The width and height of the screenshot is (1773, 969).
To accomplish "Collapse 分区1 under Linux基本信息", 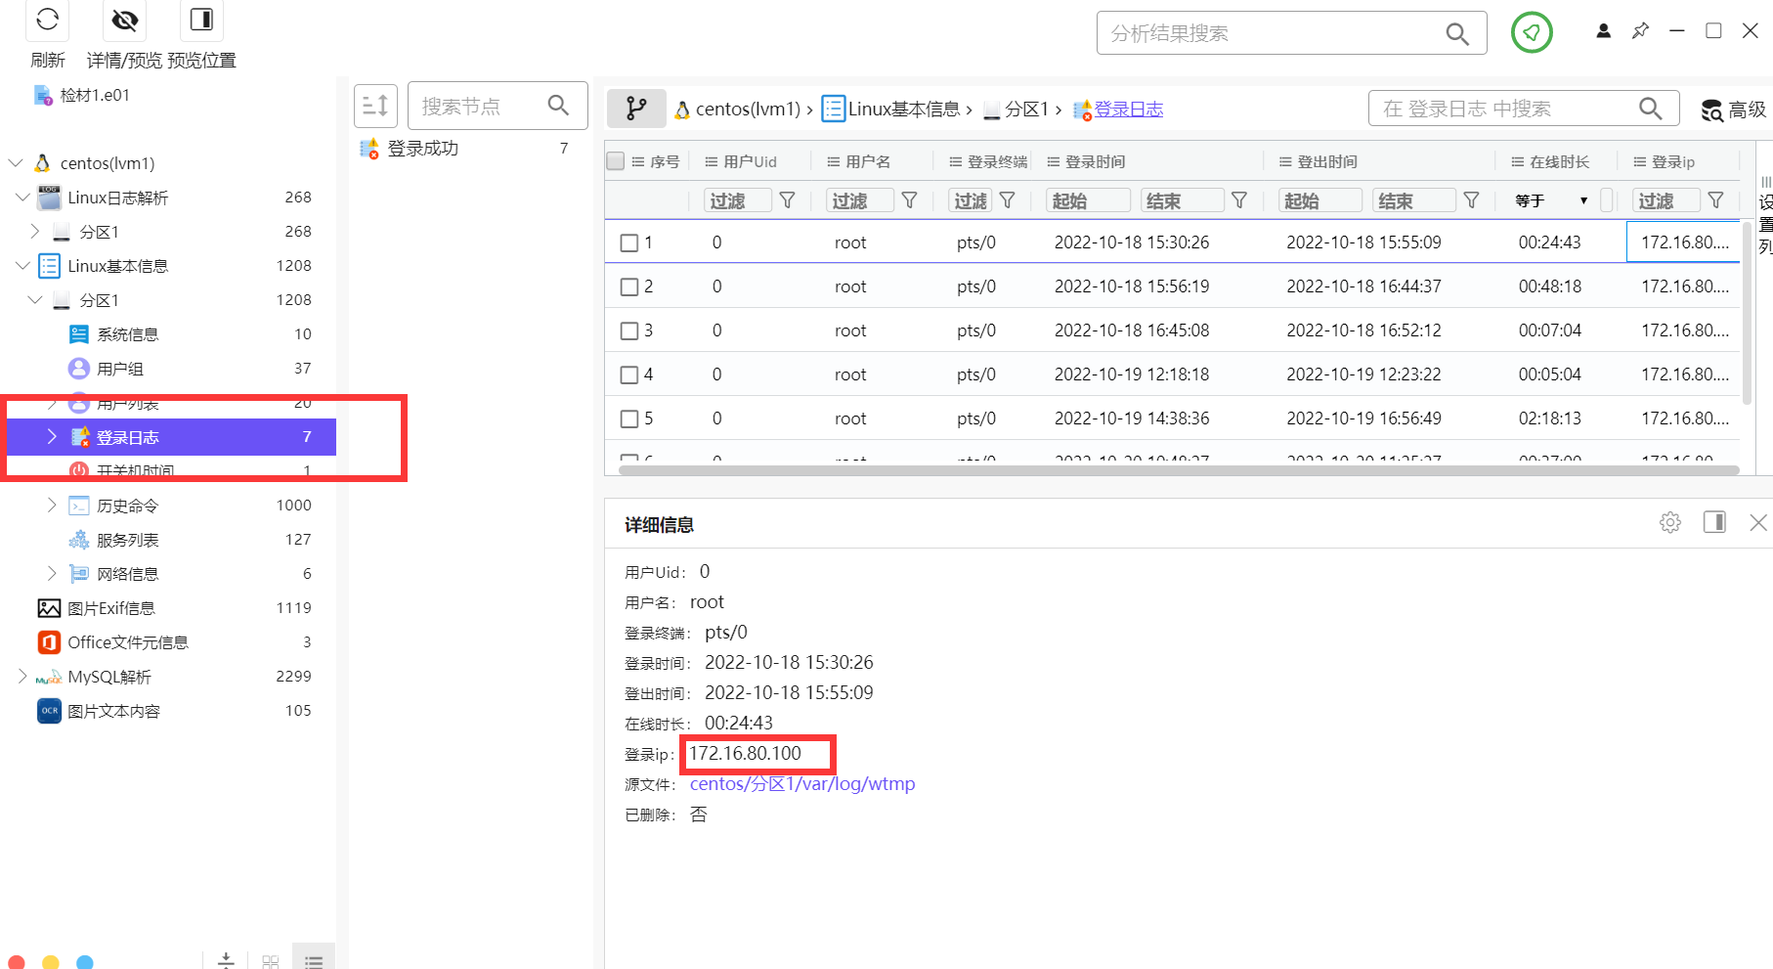I will click(x=35, y=299).
